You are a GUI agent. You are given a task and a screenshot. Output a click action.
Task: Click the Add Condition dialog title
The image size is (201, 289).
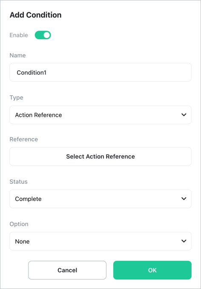tap(35, 15)
